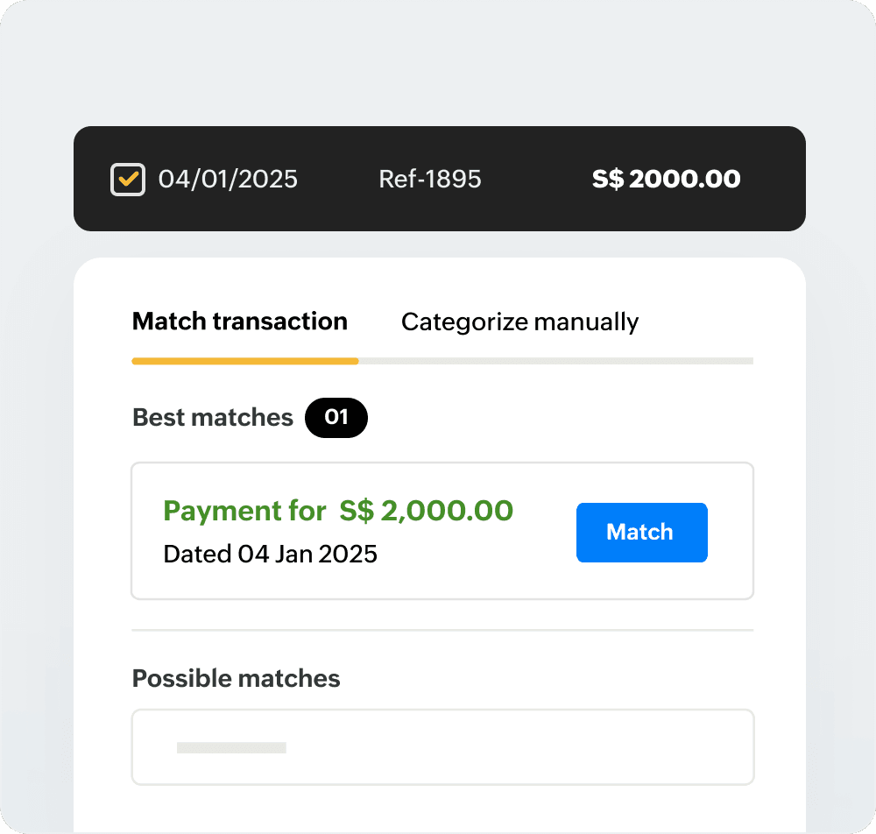Click the Best matches heading
This screenshot has height=834, width=876.
tap(213, 418)
